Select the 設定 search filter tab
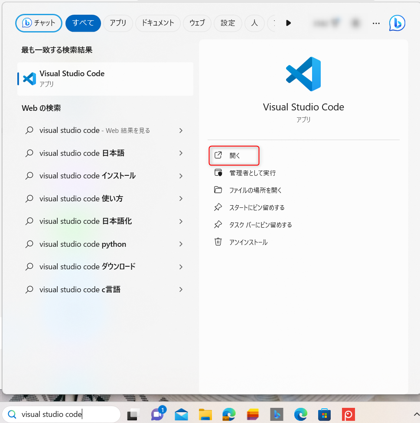The width and height of the screenshot is (420, 423). (x=228, y=23)
